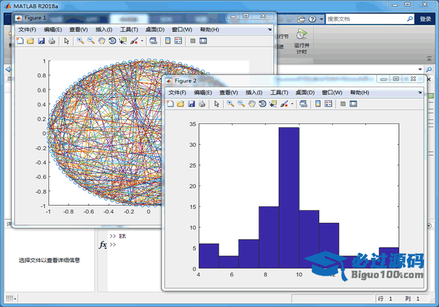Open 文件(F) menu in Figure 1
This screenshot has height=307, width=439.
[x=27, y=29]
